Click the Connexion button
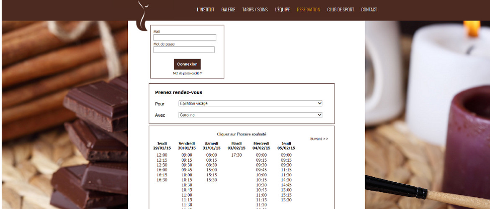Viewport: 490px width, 209px height. click(187, 64)
